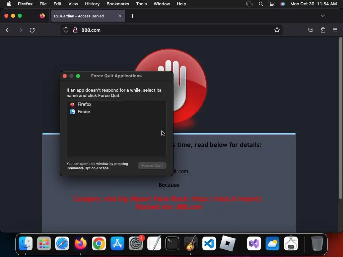This screenshot has height=257, width=343.
Task: Open the Window menu
Action: 162,4
